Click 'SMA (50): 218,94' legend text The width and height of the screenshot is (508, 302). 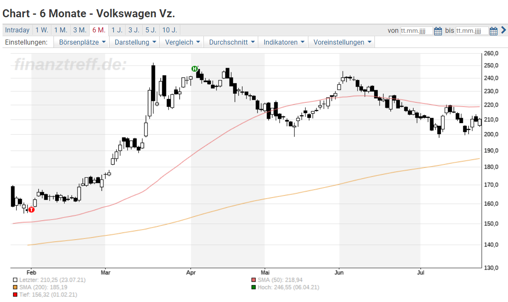[280, 280]
